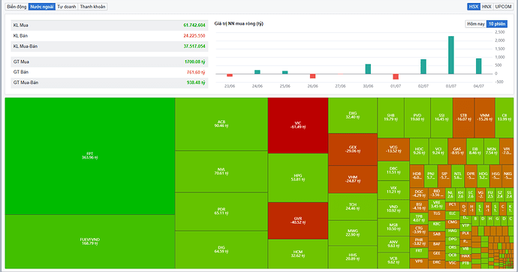Select the red VIC tile
Viewport: 518px width, 272px height.
tap(297, 125)
